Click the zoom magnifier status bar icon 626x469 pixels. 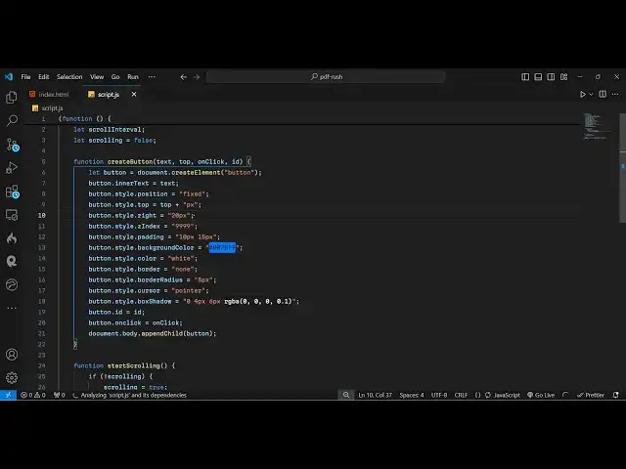346,395
